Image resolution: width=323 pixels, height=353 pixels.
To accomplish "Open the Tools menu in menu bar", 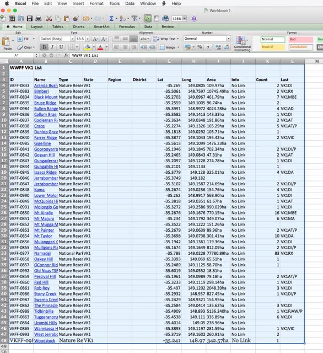I will (x=114, y=3).
